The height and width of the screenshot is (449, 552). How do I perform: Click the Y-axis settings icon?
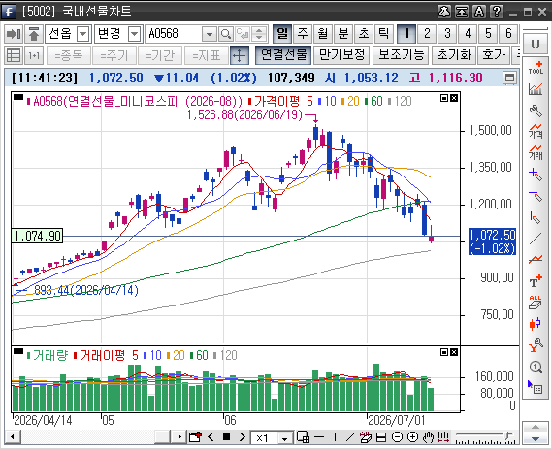536,345
